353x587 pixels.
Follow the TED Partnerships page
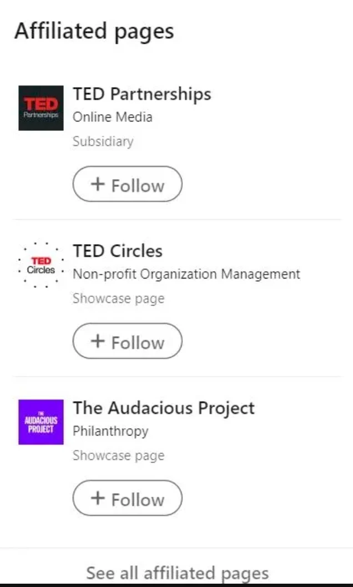pos(127,184)
